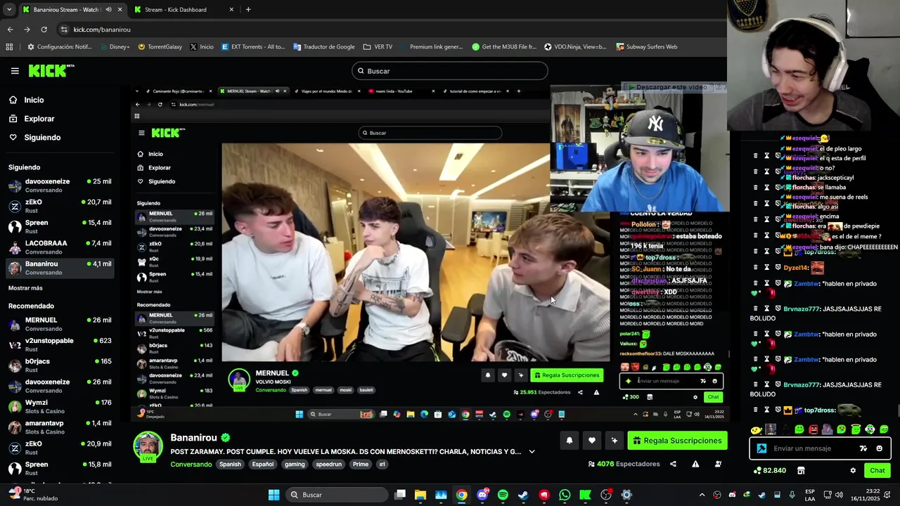Expand Mostrar más in Siguiendo list
This screenshot has width=900, height=506.
(25, 288)
